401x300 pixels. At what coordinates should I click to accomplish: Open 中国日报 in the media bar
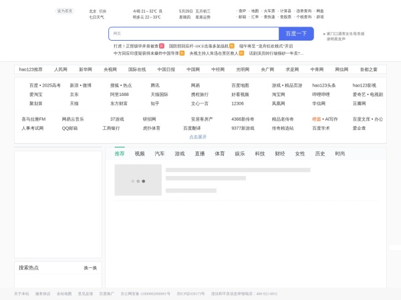pyautogui.click(x=166, y=69)
